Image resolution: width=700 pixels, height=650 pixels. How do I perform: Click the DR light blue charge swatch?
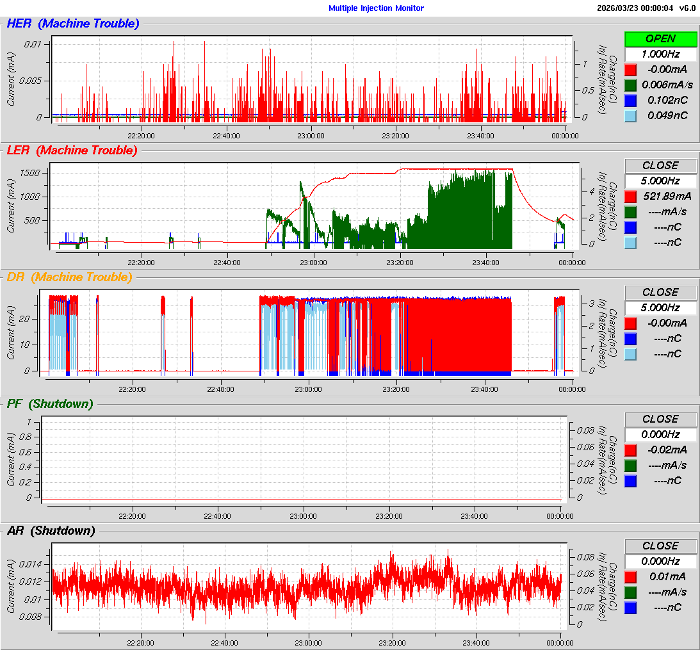[631, 353]
